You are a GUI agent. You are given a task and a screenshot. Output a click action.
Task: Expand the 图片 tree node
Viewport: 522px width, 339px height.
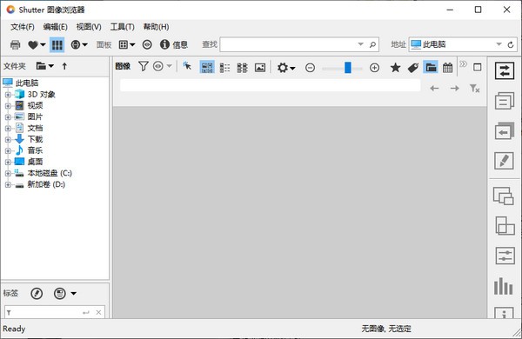[8, 116]
